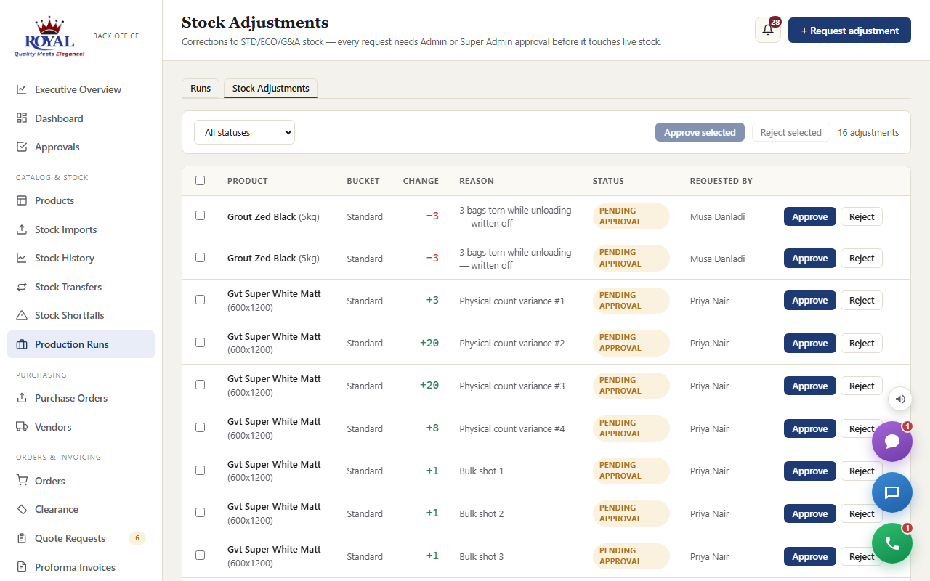The image size is (930, 581).
Task: Approve Physical count variance #1
Action: pyautogui.click(x=809, y=301)
